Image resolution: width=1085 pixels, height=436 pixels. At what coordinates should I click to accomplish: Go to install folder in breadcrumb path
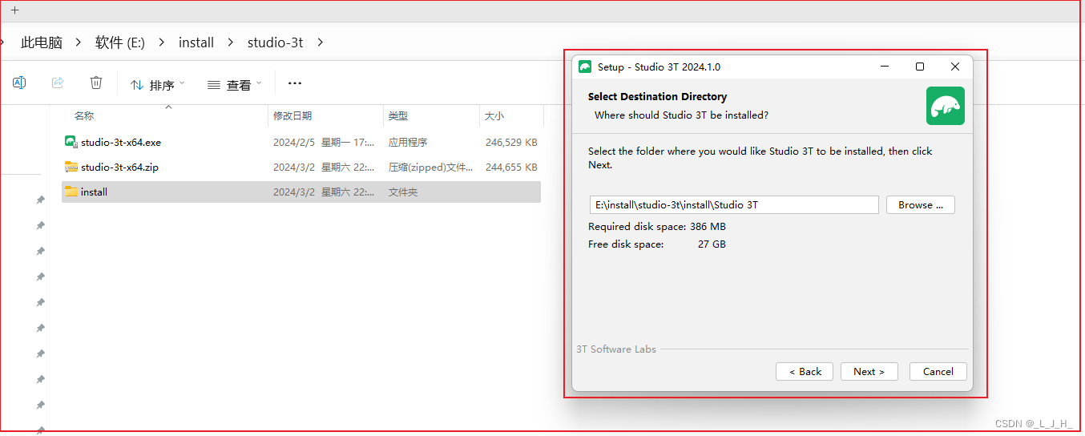[x=196, y=42]
